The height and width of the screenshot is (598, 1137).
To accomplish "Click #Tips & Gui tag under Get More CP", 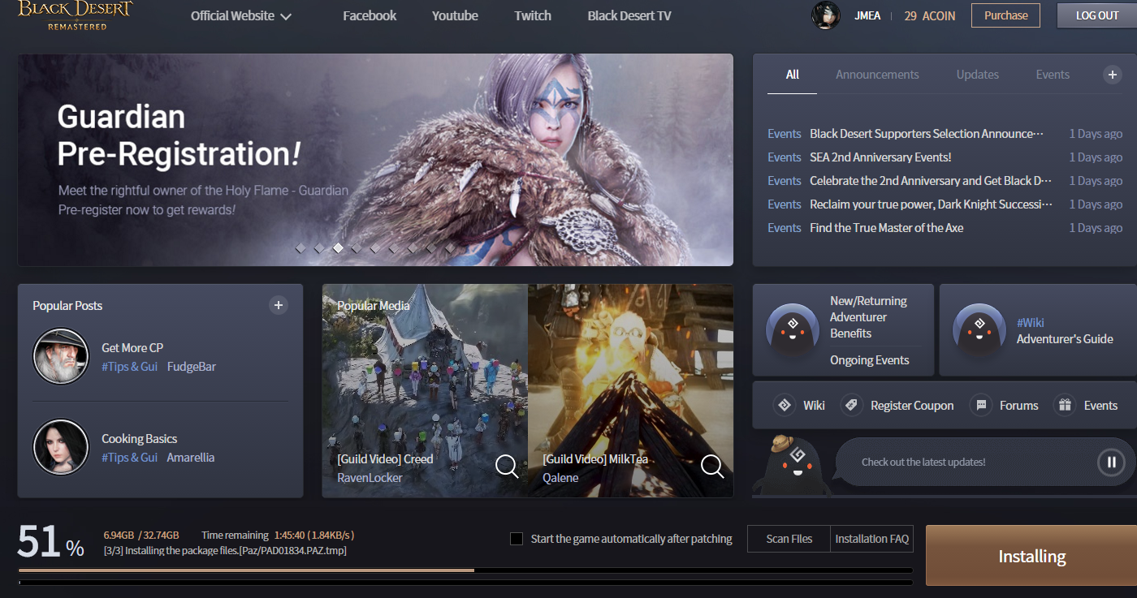I will coord(130,367).
